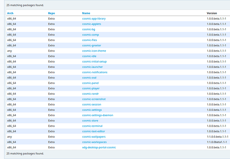Viewport: 230px width, 159px height.
Task: Open the xdg-desktop-portal-cosmic package link
Action: tap(99, 147)
